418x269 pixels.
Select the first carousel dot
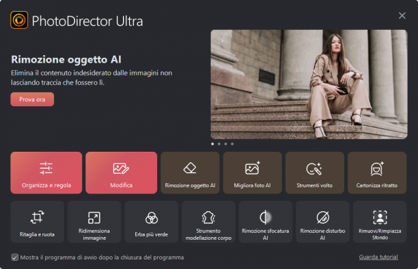pos(212,144)
